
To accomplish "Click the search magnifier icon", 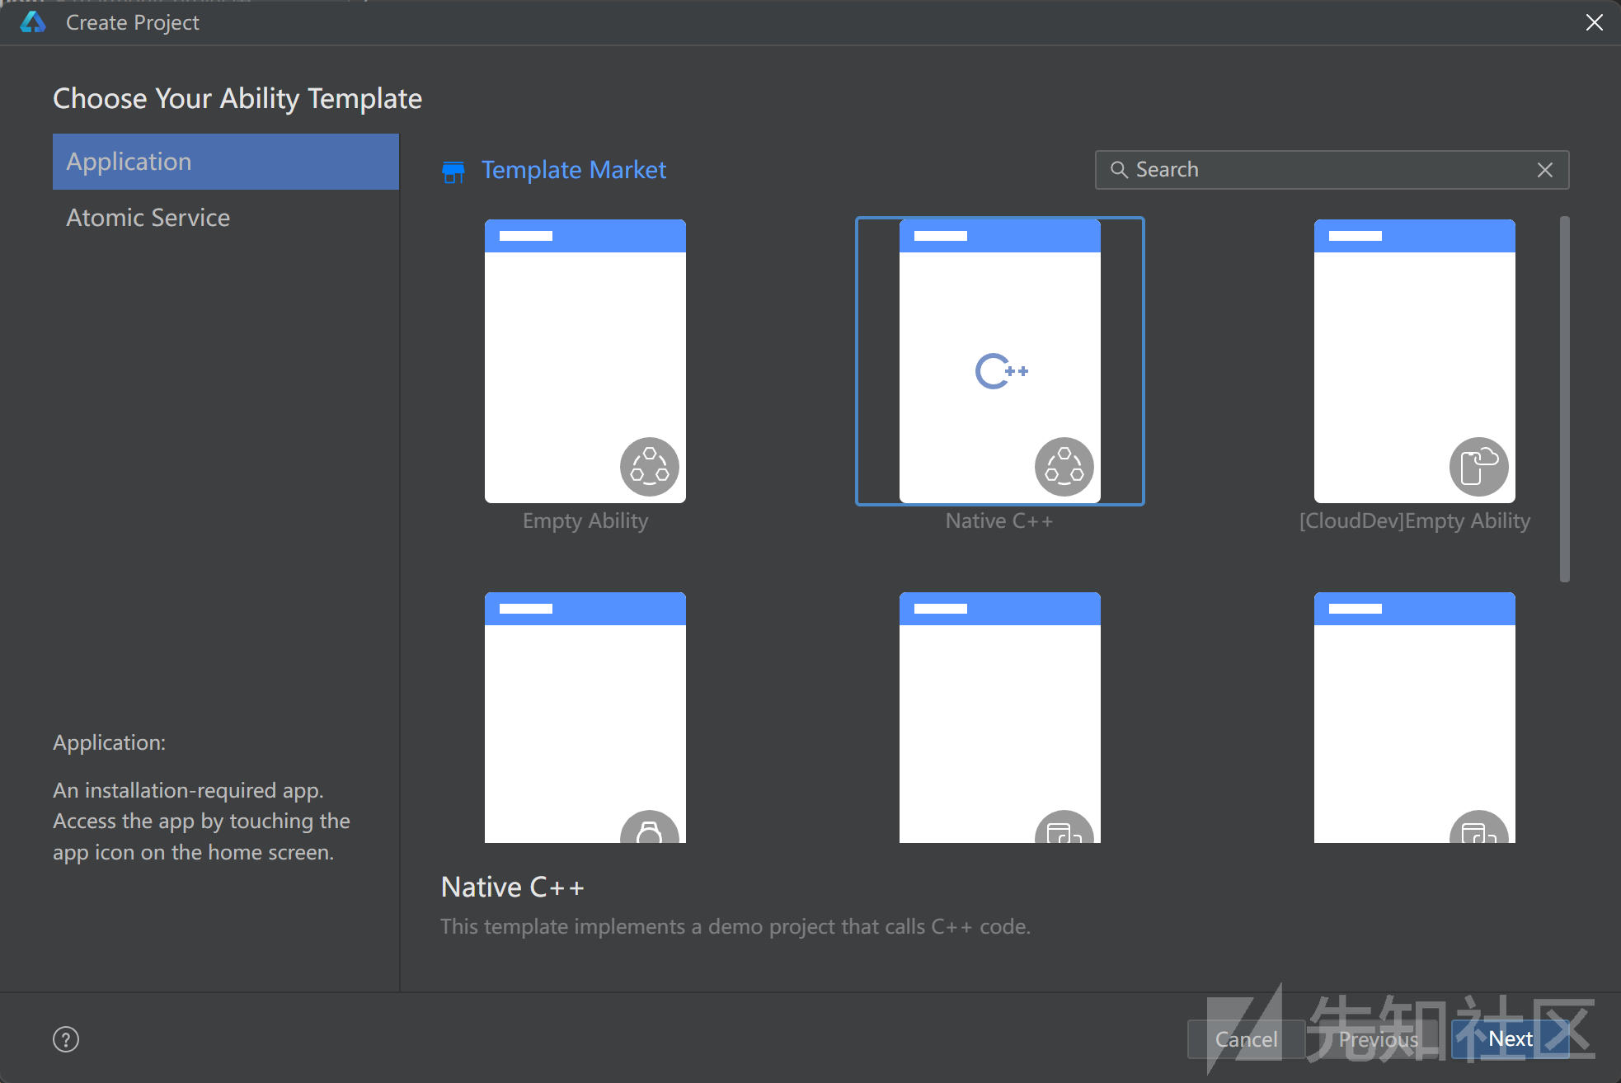I will [1119, 170].
